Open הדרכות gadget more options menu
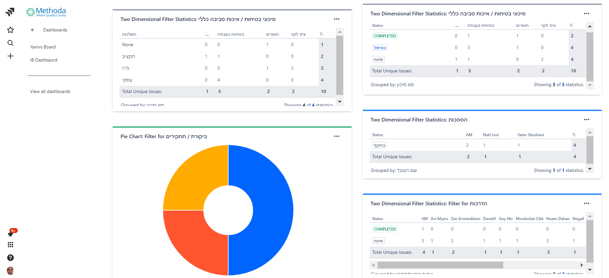The height and width of the screenshot is (278, 609). pyautogui.click(x=586, y=203)
